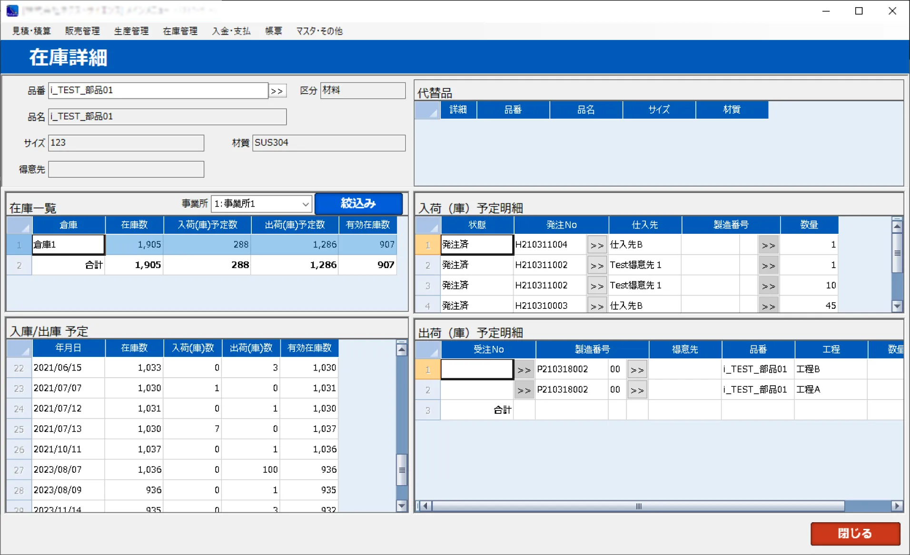Click 製造番号 >> button in 仕入先B first row

pos(768,245)
